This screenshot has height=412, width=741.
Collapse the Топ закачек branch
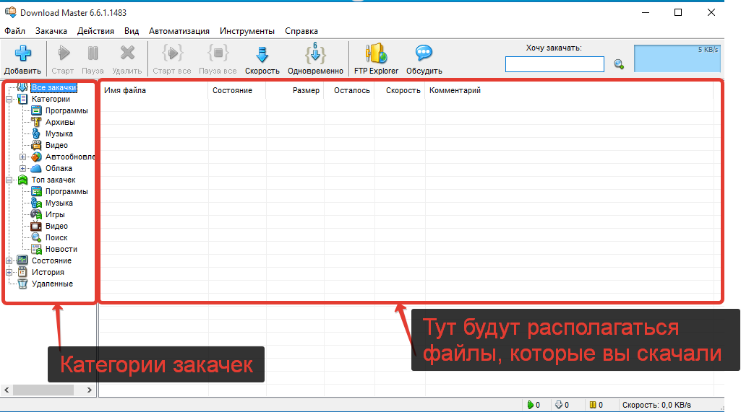(x=9, y=180)
